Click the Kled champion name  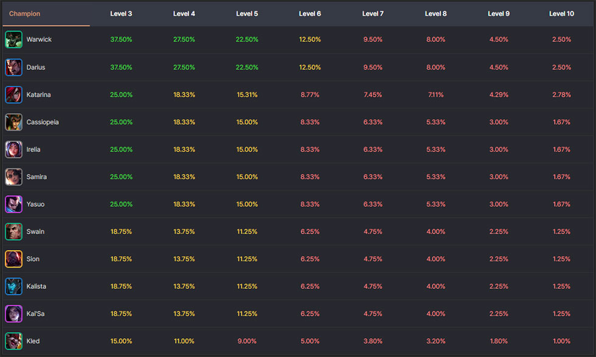[x=33, y=341]
